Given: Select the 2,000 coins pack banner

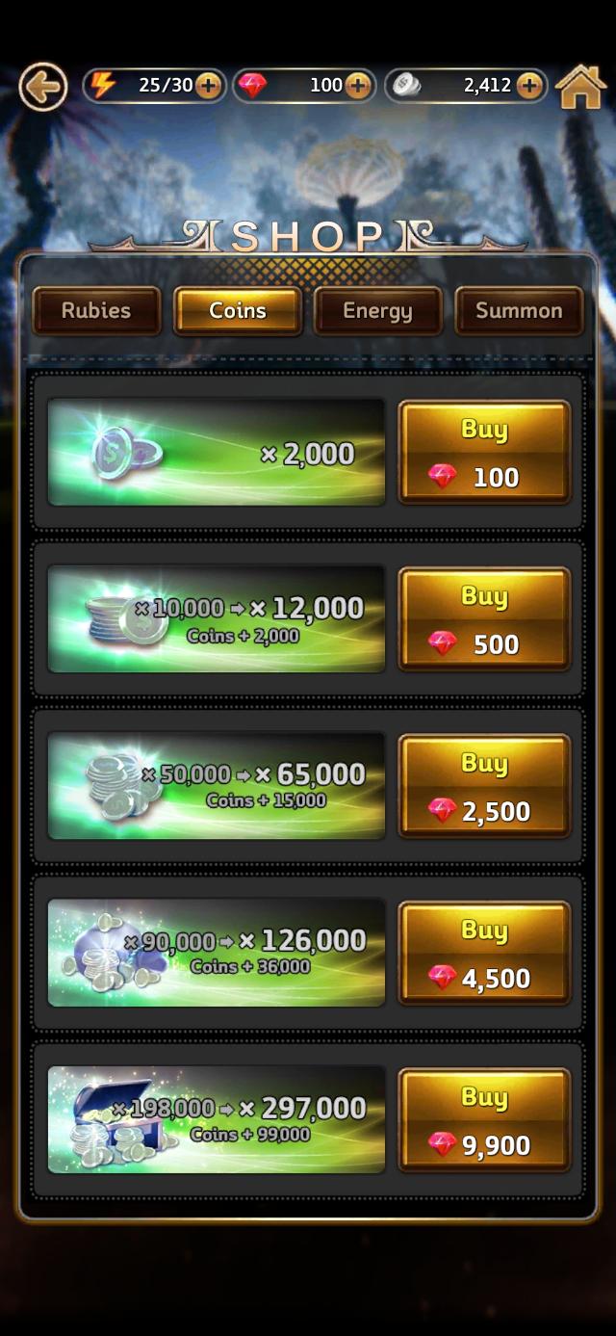Looking at the screenshot, I should pyautogui.click(x=217, y=452).
